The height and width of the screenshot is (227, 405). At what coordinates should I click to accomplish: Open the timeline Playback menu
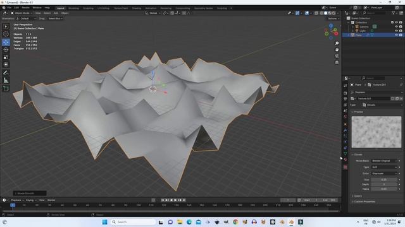click(17, 200)
